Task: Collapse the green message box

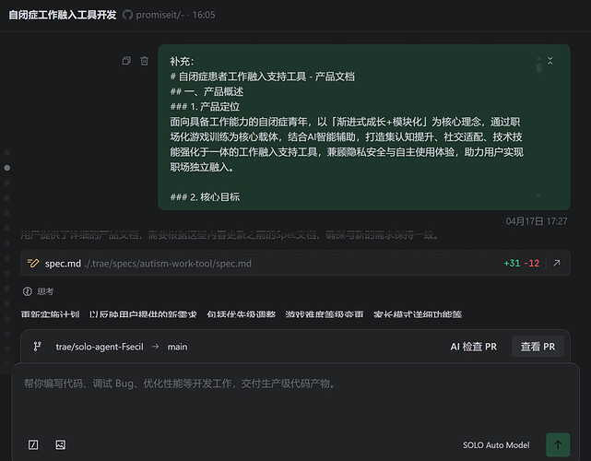Action: point(550,61)
